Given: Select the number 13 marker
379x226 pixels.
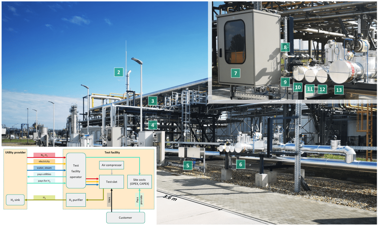Looking at the screenshot, I should 338,89.
